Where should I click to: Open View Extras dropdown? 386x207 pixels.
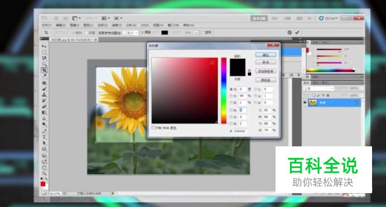76,18
